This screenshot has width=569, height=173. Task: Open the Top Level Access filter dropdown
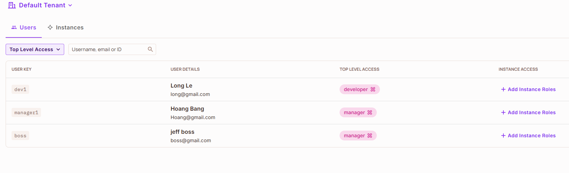pyautogui.click(x=35, y=49)
